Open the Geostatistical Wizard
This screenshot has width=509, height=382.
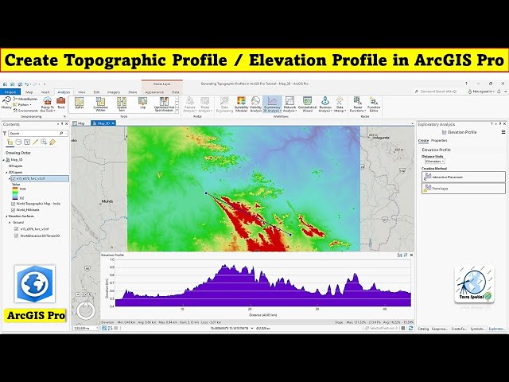coord(307,104)
